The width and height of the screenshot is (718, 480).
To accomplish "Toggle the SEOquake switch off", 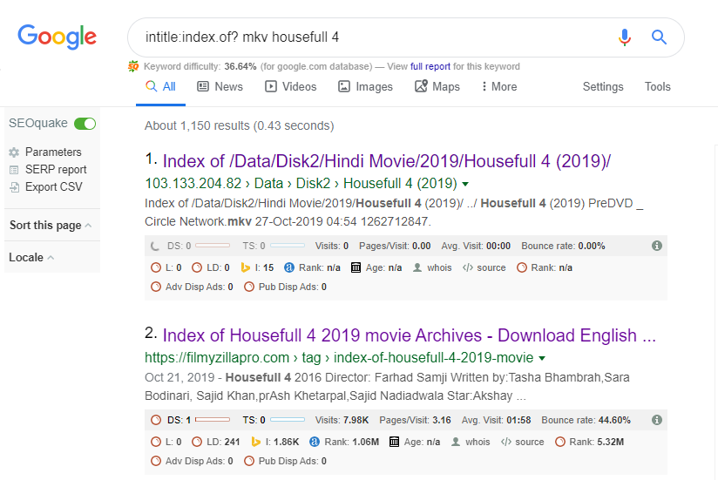I will click(85, 124).
